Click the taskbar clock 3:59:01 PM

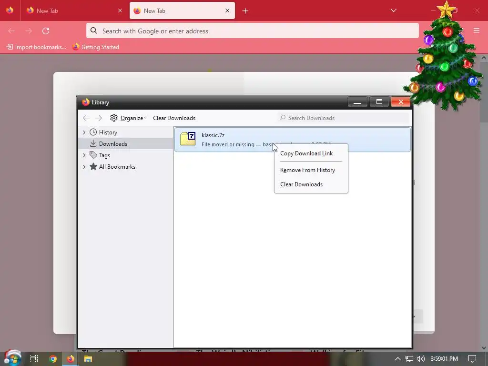[x=444, y=358]
